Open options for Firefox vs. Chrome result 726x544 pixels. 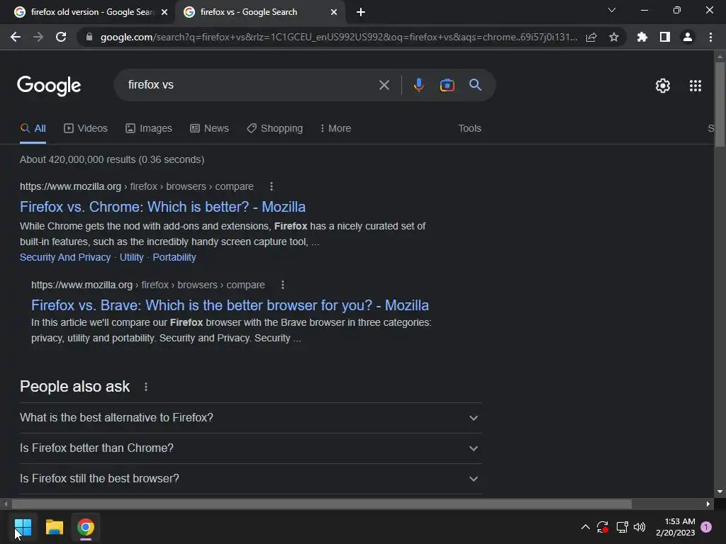point(272,186)
